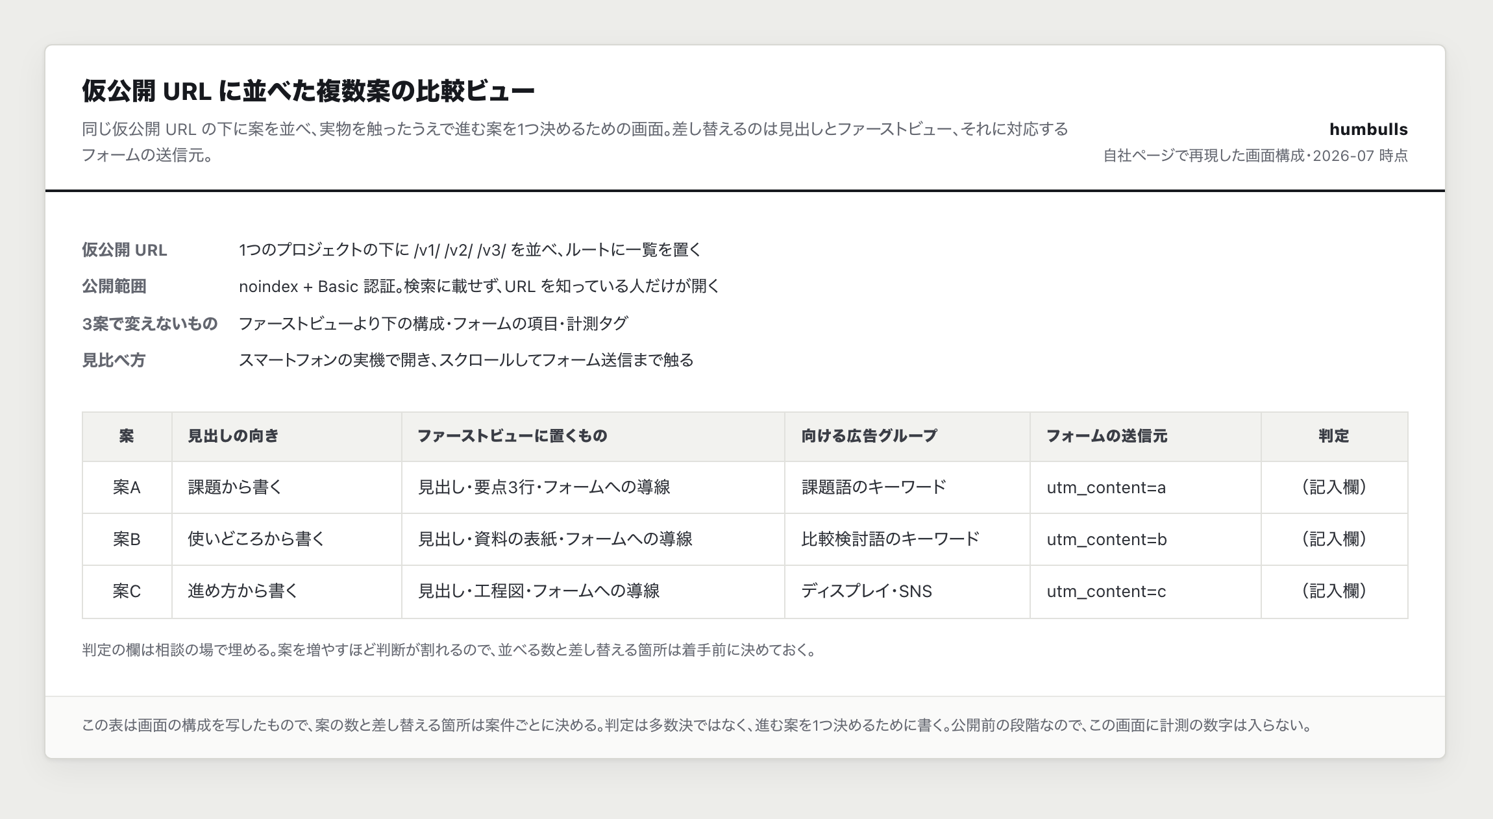Click 見出し・資料の表紙・フォームへの導線 cell

click(593, 539)
